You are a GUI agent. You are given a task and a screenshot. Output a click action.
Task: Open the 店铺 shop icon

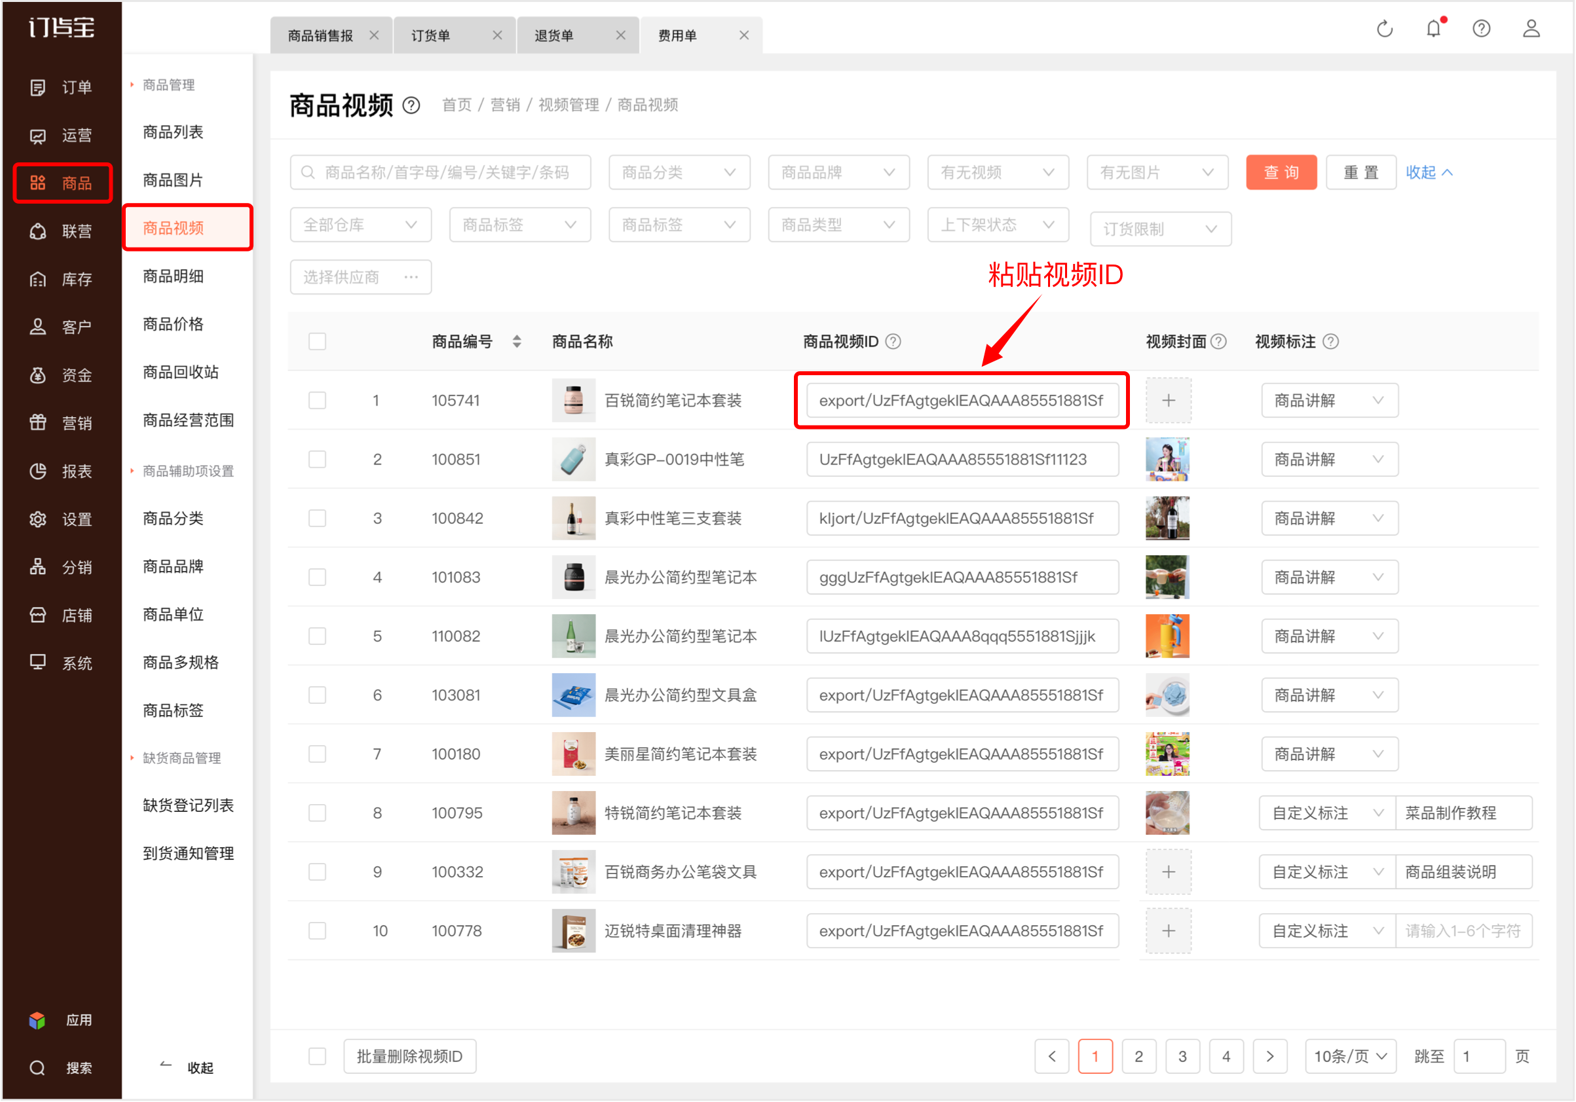point(38,615)
